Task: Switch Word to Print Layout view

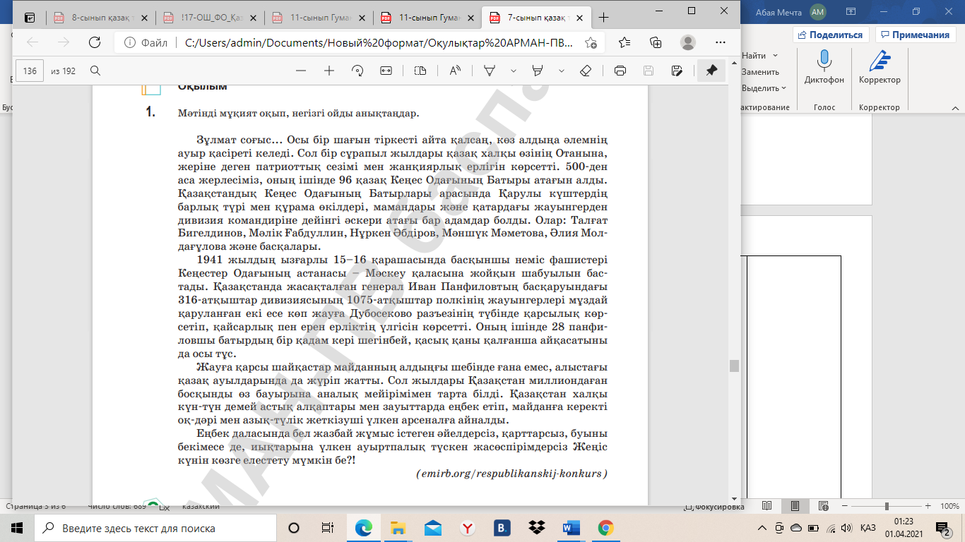Action: (795, 506)
